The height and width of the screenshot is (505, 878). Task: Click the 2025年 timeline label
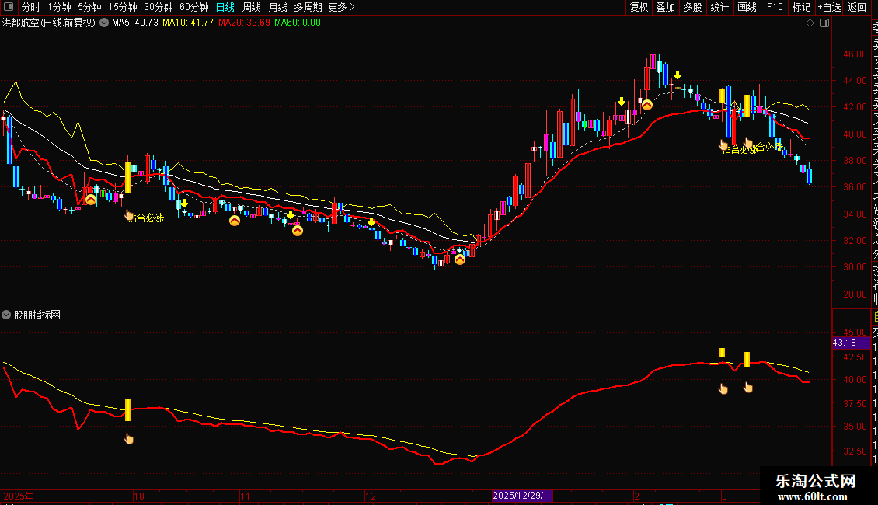pos(19,496)
